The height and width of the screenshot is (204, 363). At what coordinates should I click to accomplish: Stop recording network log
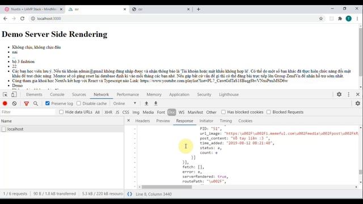point(5,103)
